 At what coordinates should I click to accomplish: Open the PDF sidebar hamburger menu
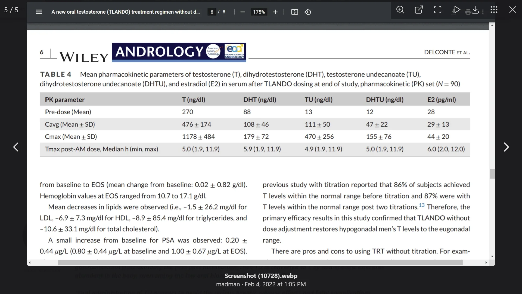pyautogui.click(x=39, y=12)
